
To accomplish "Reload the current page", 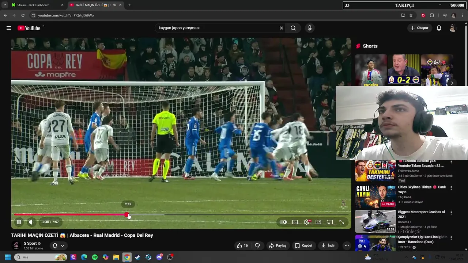I will point(23,15).
